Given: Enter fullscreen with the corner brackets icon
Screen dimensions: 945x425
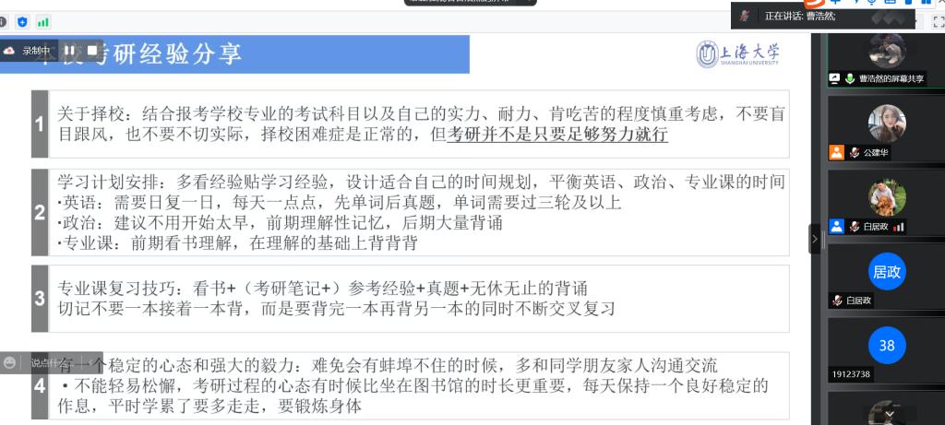Looking at the screenshot, I should point(939,22).
